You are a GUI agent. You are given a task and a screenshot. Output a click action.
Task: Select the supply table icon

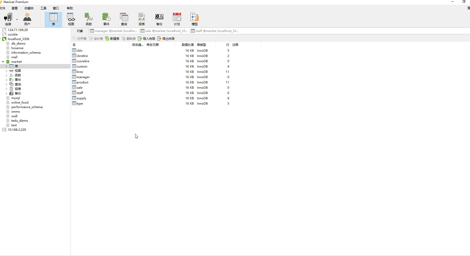click(74, 98)
